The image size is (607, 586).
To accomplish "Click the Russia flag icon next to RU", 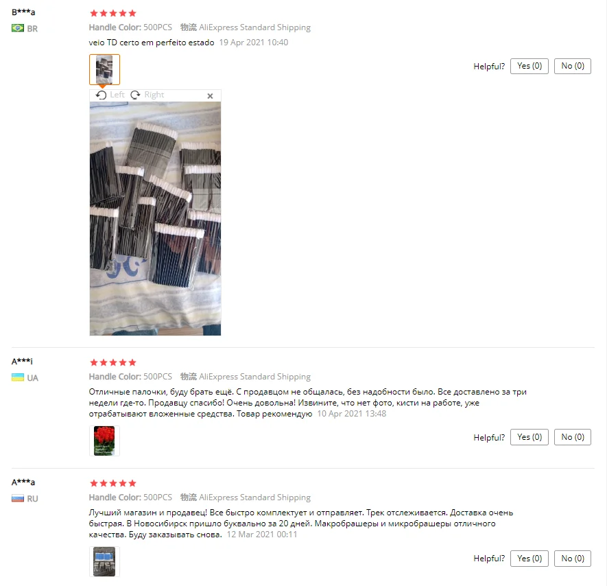I will [18, 498].
